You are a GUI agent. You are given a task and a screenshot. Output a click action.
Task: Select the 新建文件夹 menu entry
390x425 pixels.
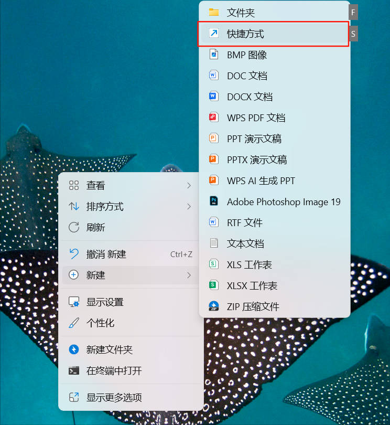tap(131, 349)
